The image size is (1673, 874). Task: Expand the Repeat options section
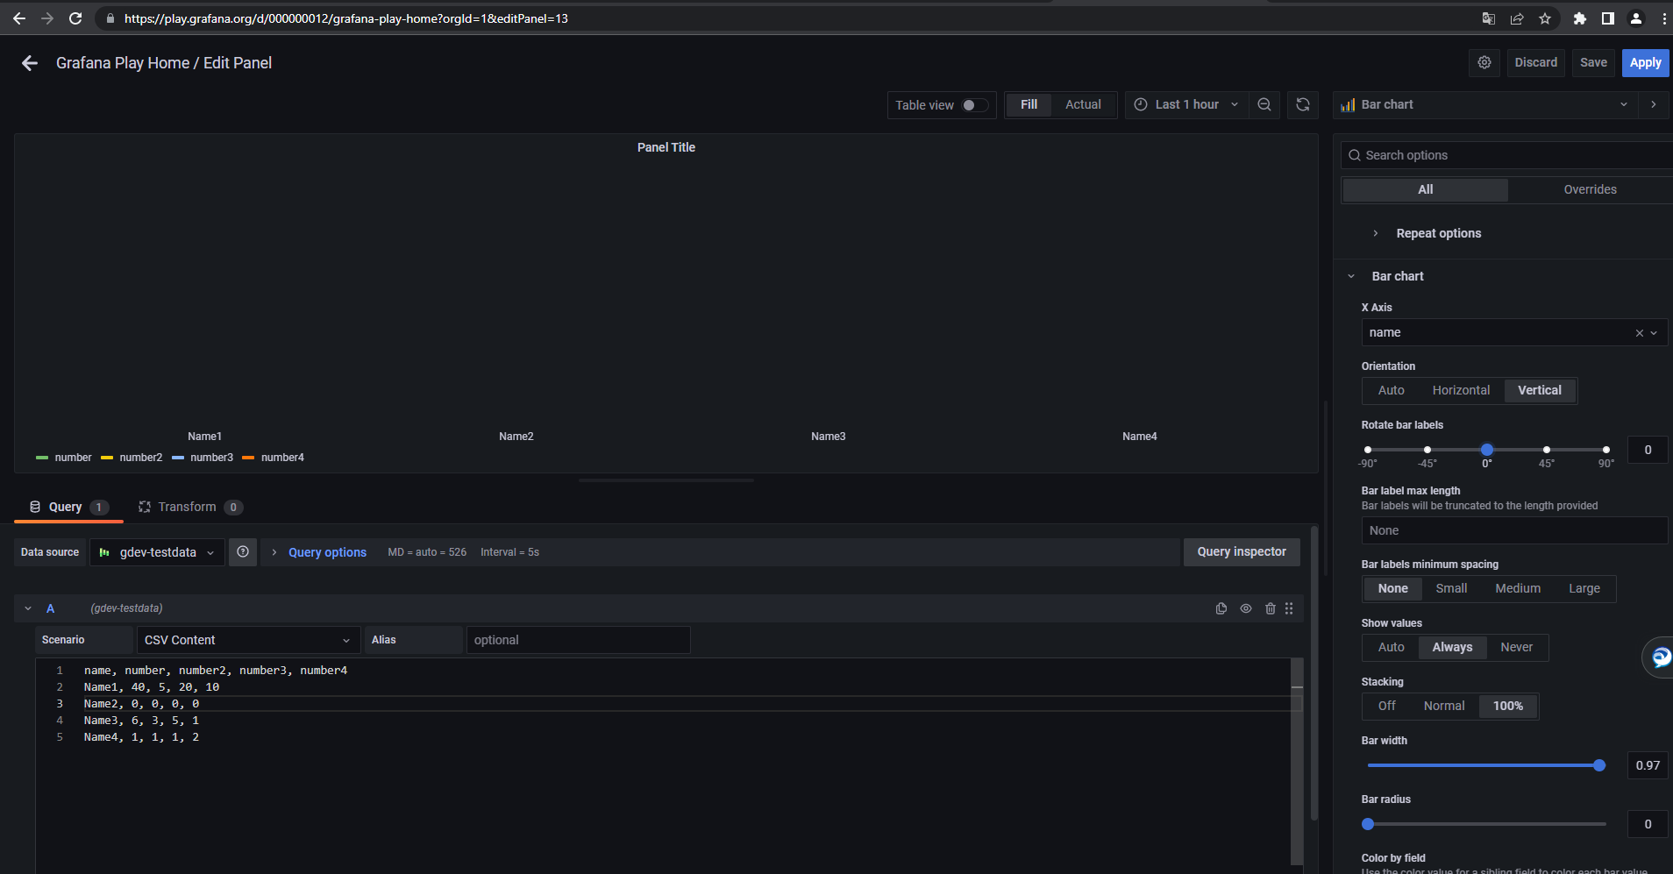(1438, 233)
